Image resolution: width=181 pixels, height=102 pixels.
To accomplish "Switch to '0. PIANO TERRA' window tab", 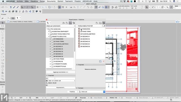I will point(20,22).
